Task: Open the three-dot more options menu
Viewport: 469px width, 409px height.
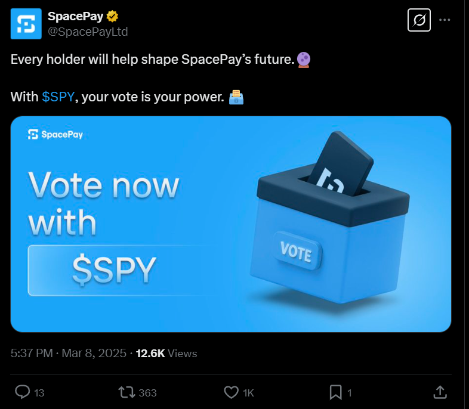Action: tap(445, 20)
